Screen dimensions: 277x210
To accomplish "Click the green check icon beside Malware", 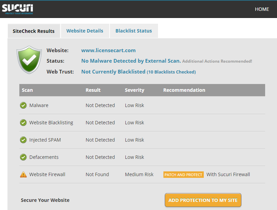I will point(23,105).
